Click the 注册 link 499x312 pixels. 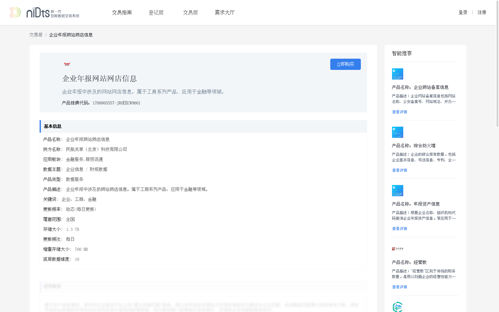482,12
